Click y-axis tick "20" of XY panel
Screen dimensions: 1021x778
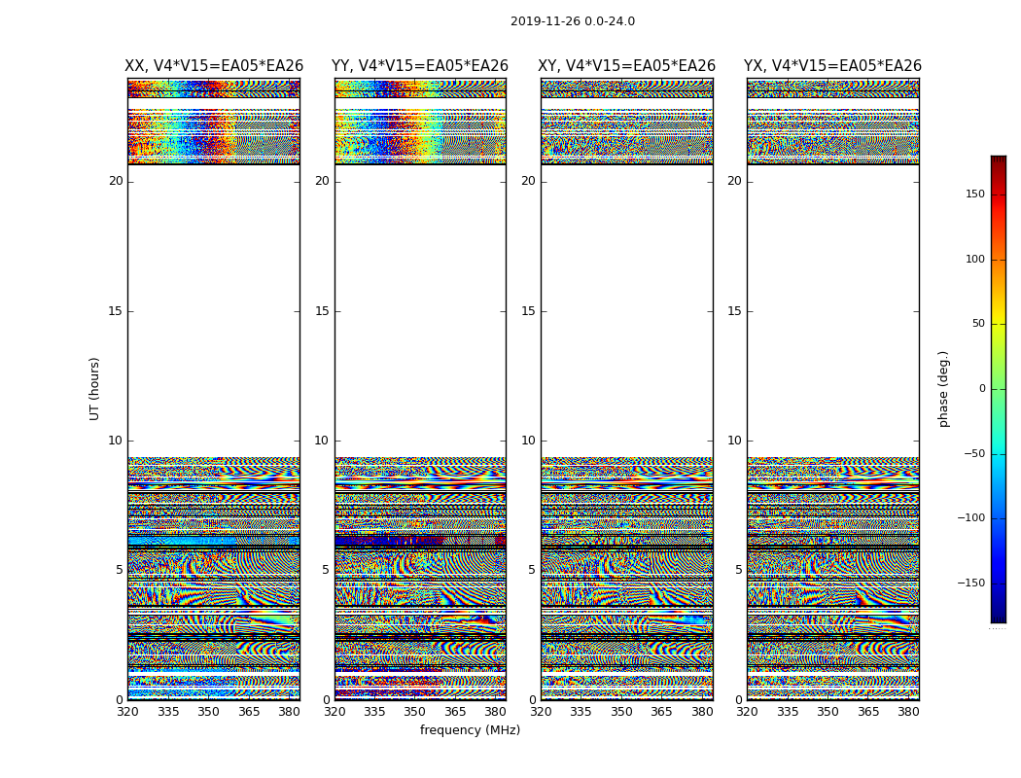point(529,181)
